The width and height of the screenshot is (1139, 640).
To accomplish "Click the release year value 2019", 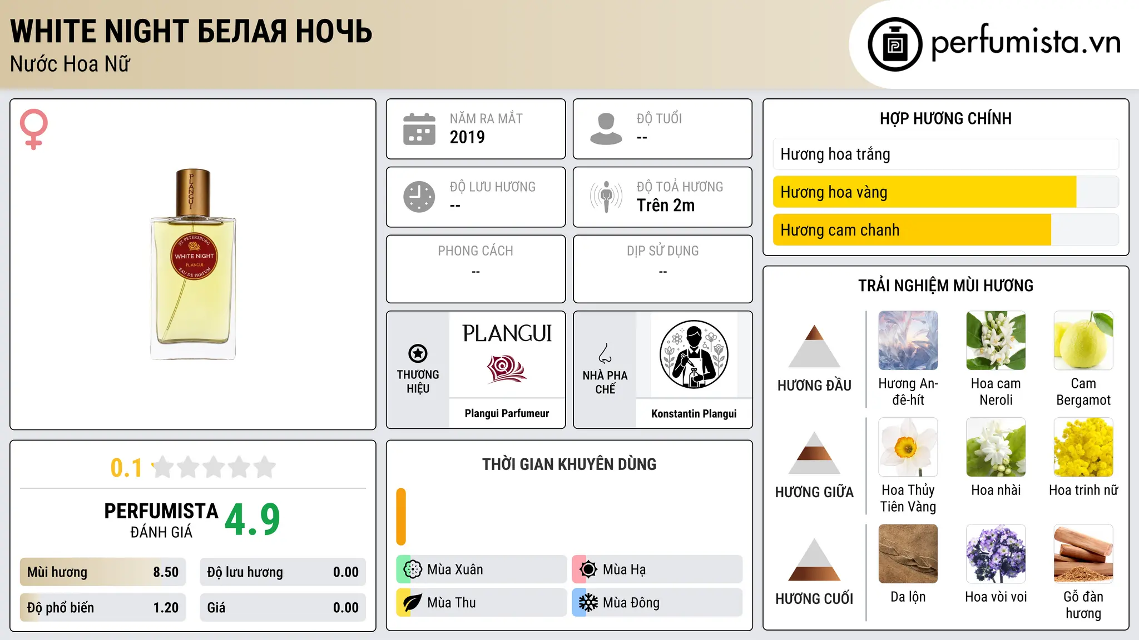I will 467,137.
